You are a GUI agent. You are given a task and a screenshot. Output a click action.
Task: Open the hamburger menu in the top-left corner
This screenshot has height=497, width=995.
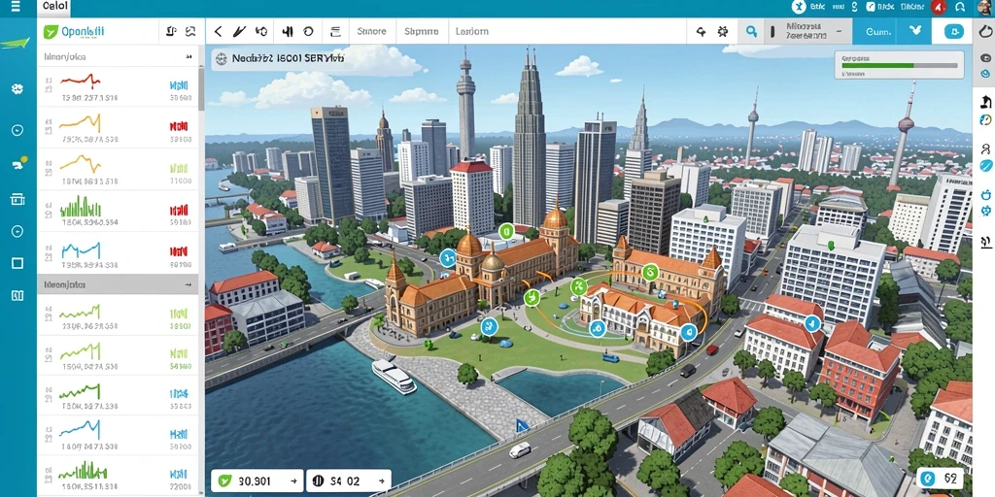point(16,8)
